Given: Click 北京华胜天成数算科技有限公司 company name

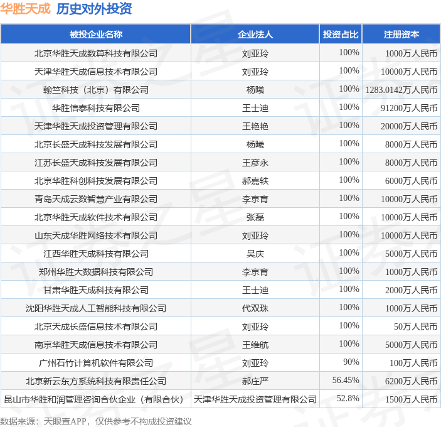Looking at the screenshot, I should [x=96, y=53].
